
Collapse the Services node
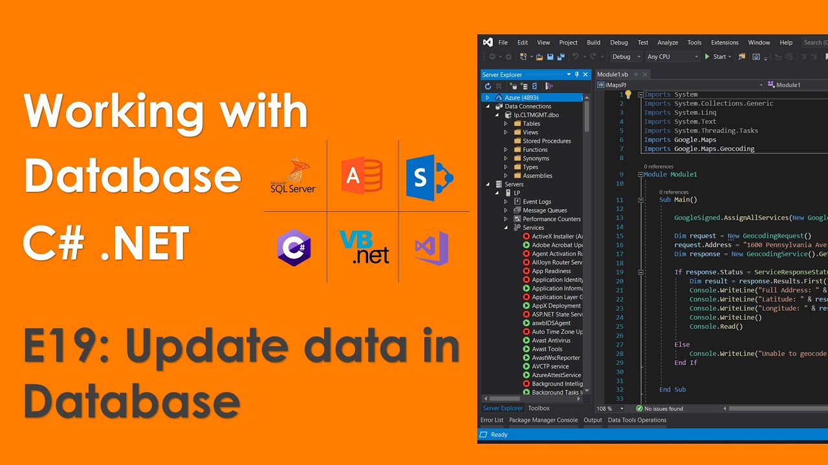[x=507, y=227]
